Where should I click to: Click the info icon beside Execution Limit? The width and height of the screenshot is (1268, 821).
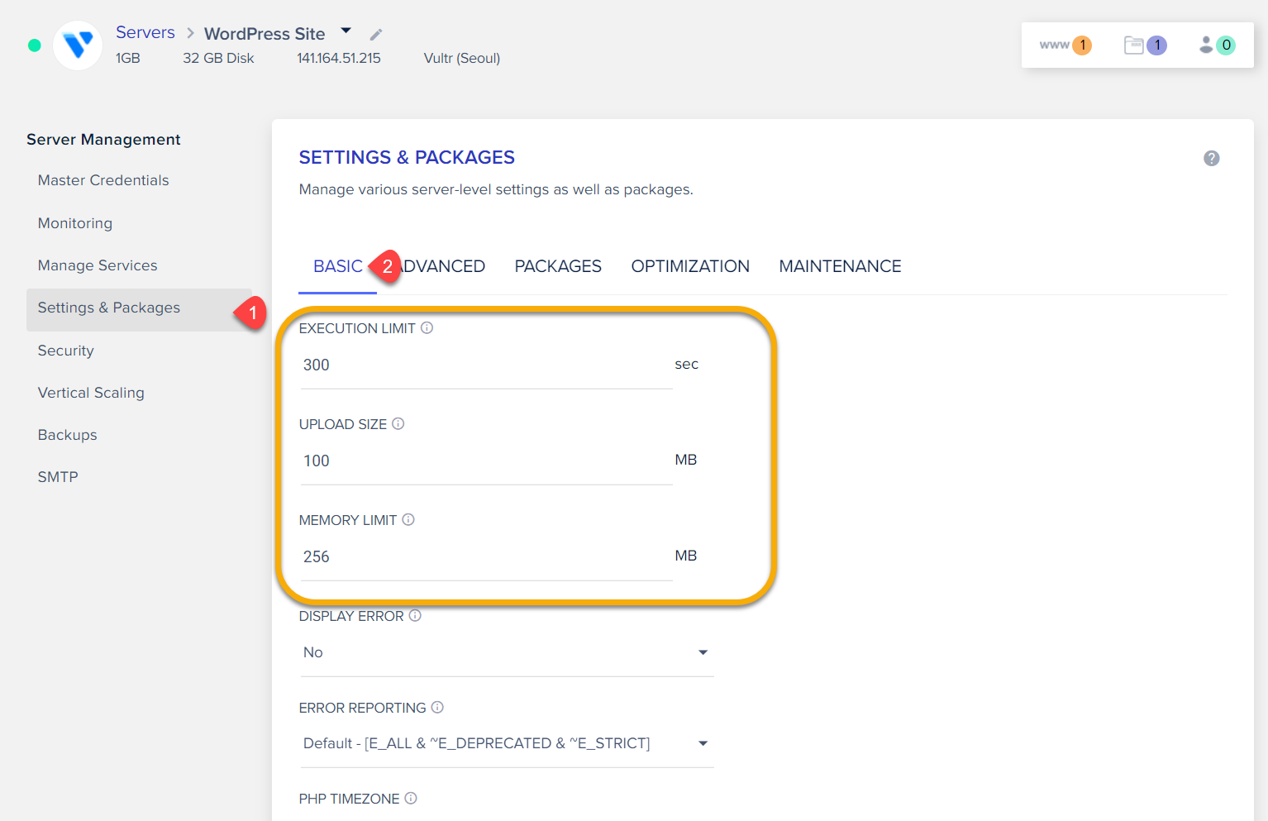pos(427,327)
